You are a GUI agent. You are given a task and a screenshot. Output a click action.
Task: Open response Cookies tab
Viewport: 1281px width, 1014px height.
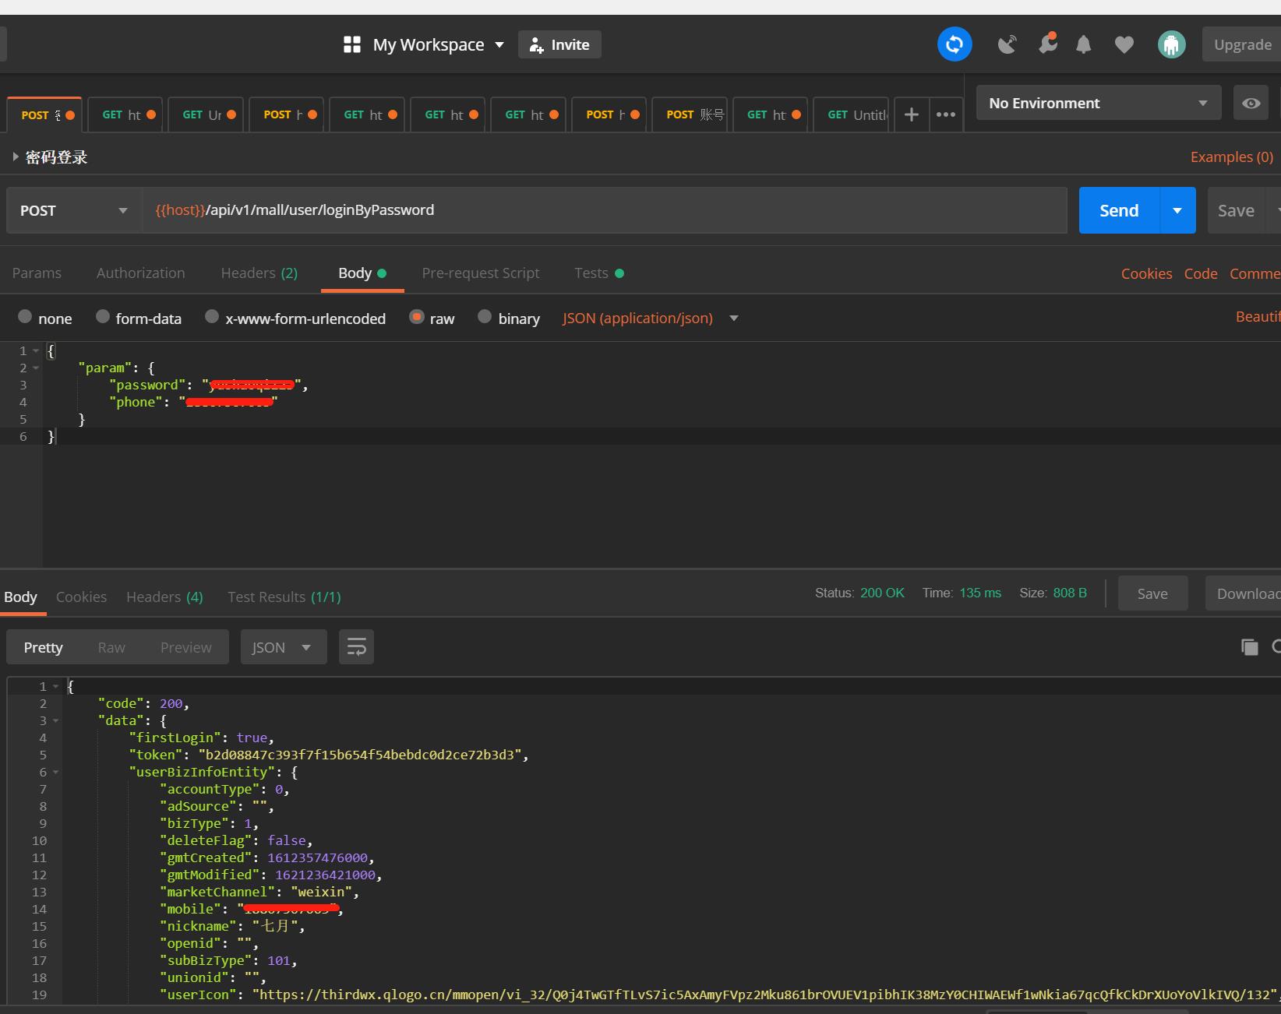point(81,597)
